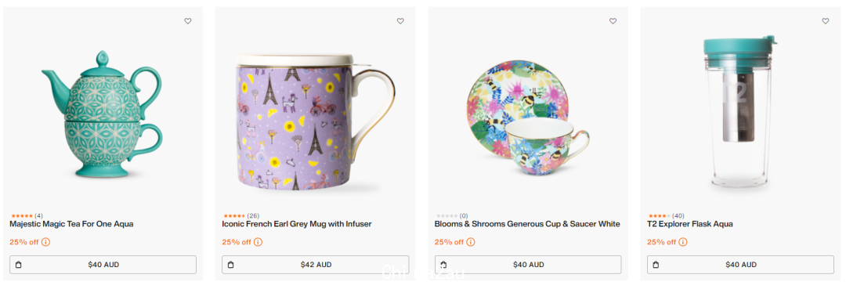Click heart icon on T2 Explorer Flask Aqua
This screenshot has width=846, height=282.
click(x=826, y=21)
